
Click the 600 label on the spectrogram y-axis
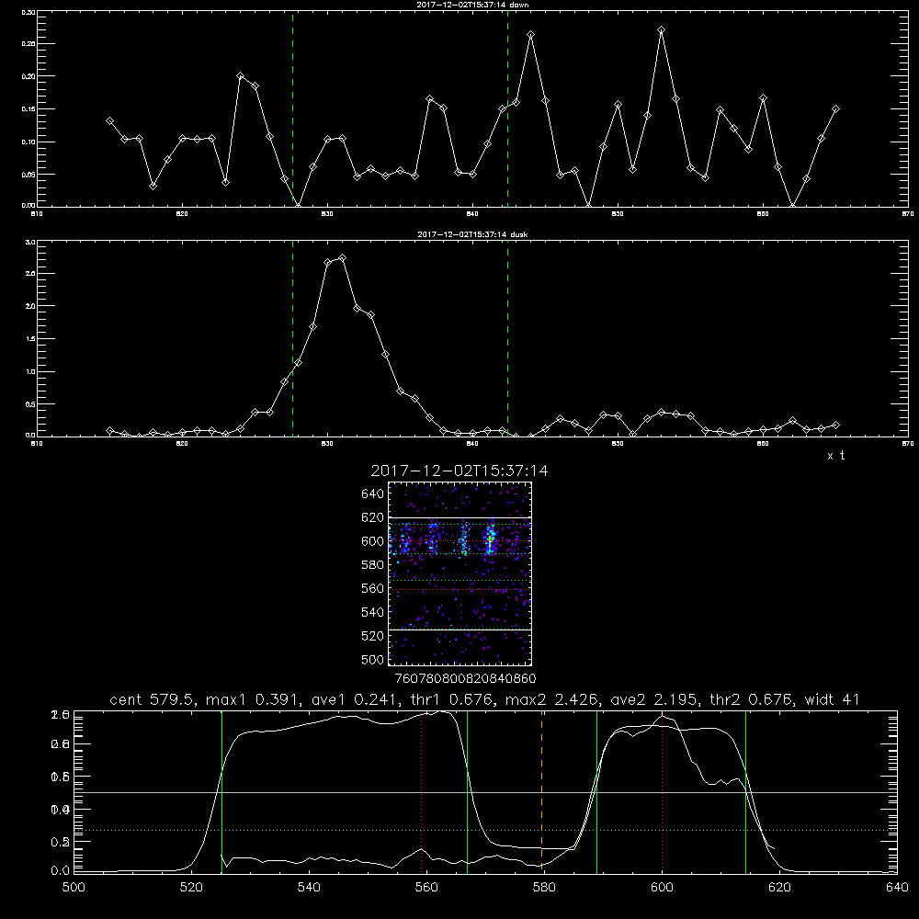373,541
